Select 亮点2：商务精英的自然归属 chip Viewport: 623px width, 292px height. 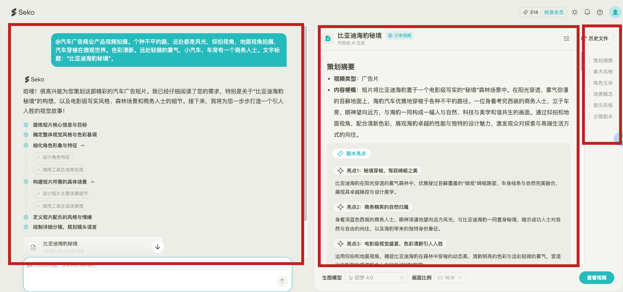373,207
